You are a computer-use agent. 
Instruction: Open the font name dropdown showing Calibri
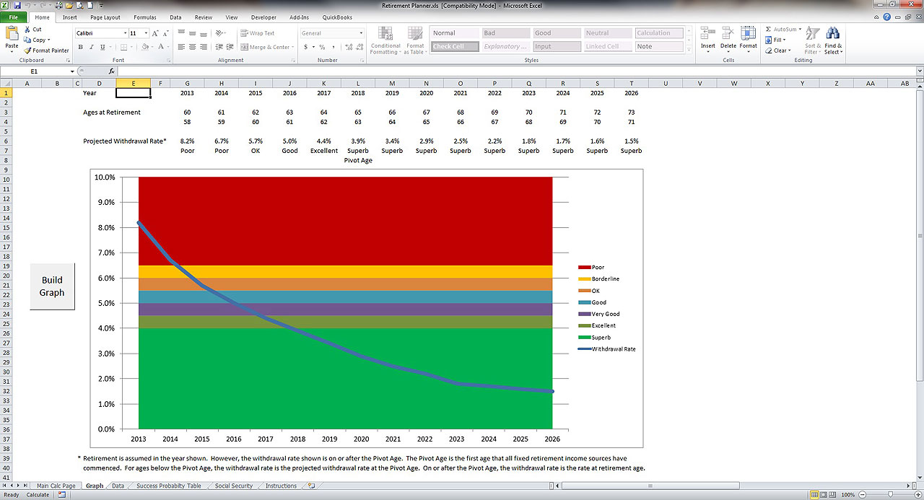124,33
